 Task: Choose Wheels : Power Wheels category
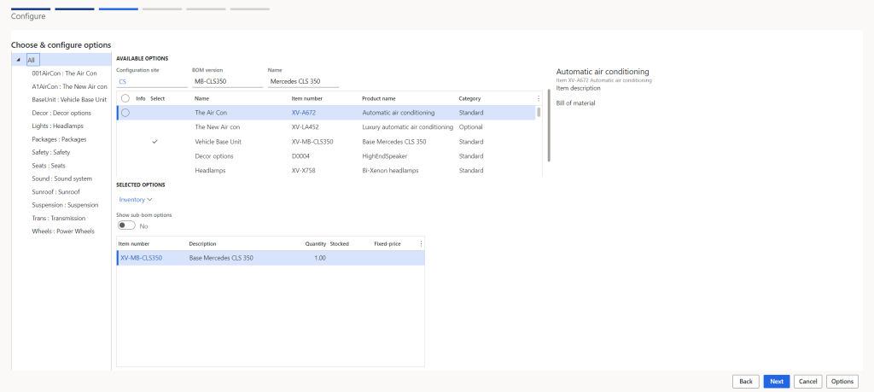click(x=62, y=231)
